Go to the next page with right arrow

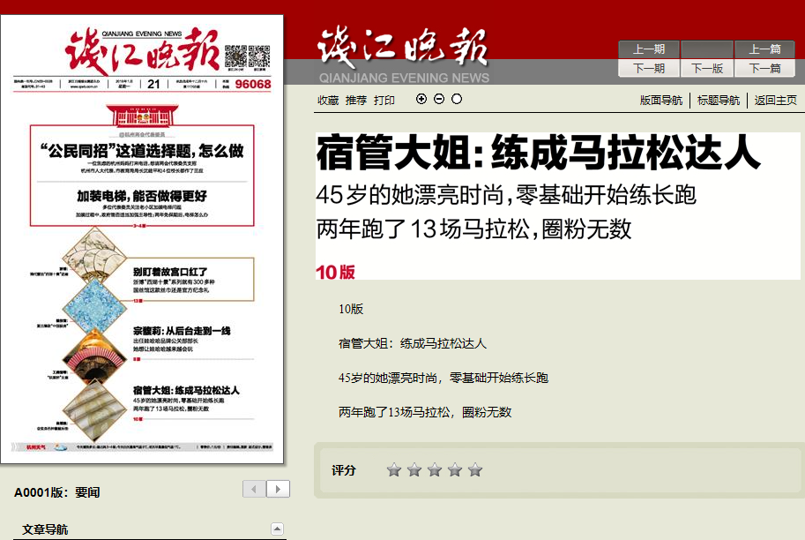[x=278, y=489]
